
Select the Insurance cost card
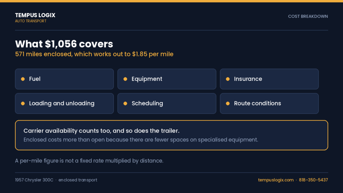[269, 79]
